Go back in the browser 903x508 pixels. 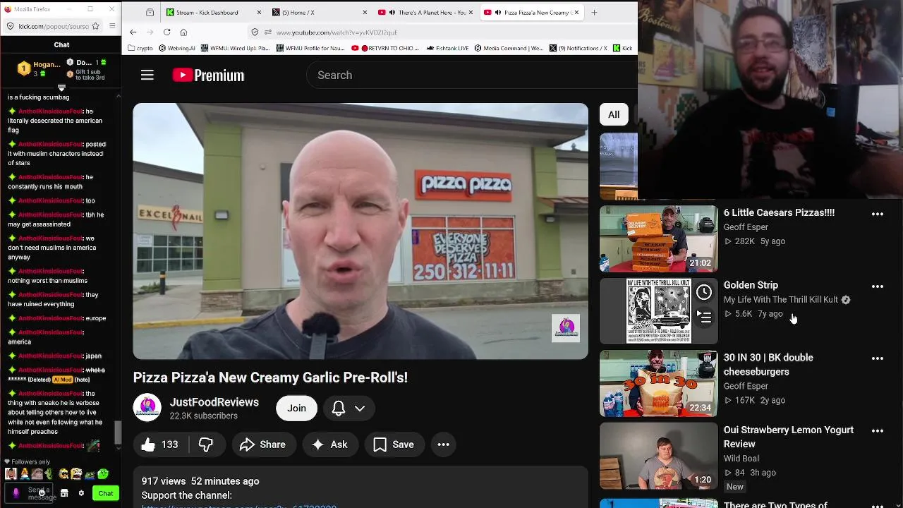click(x=133, y=32)
